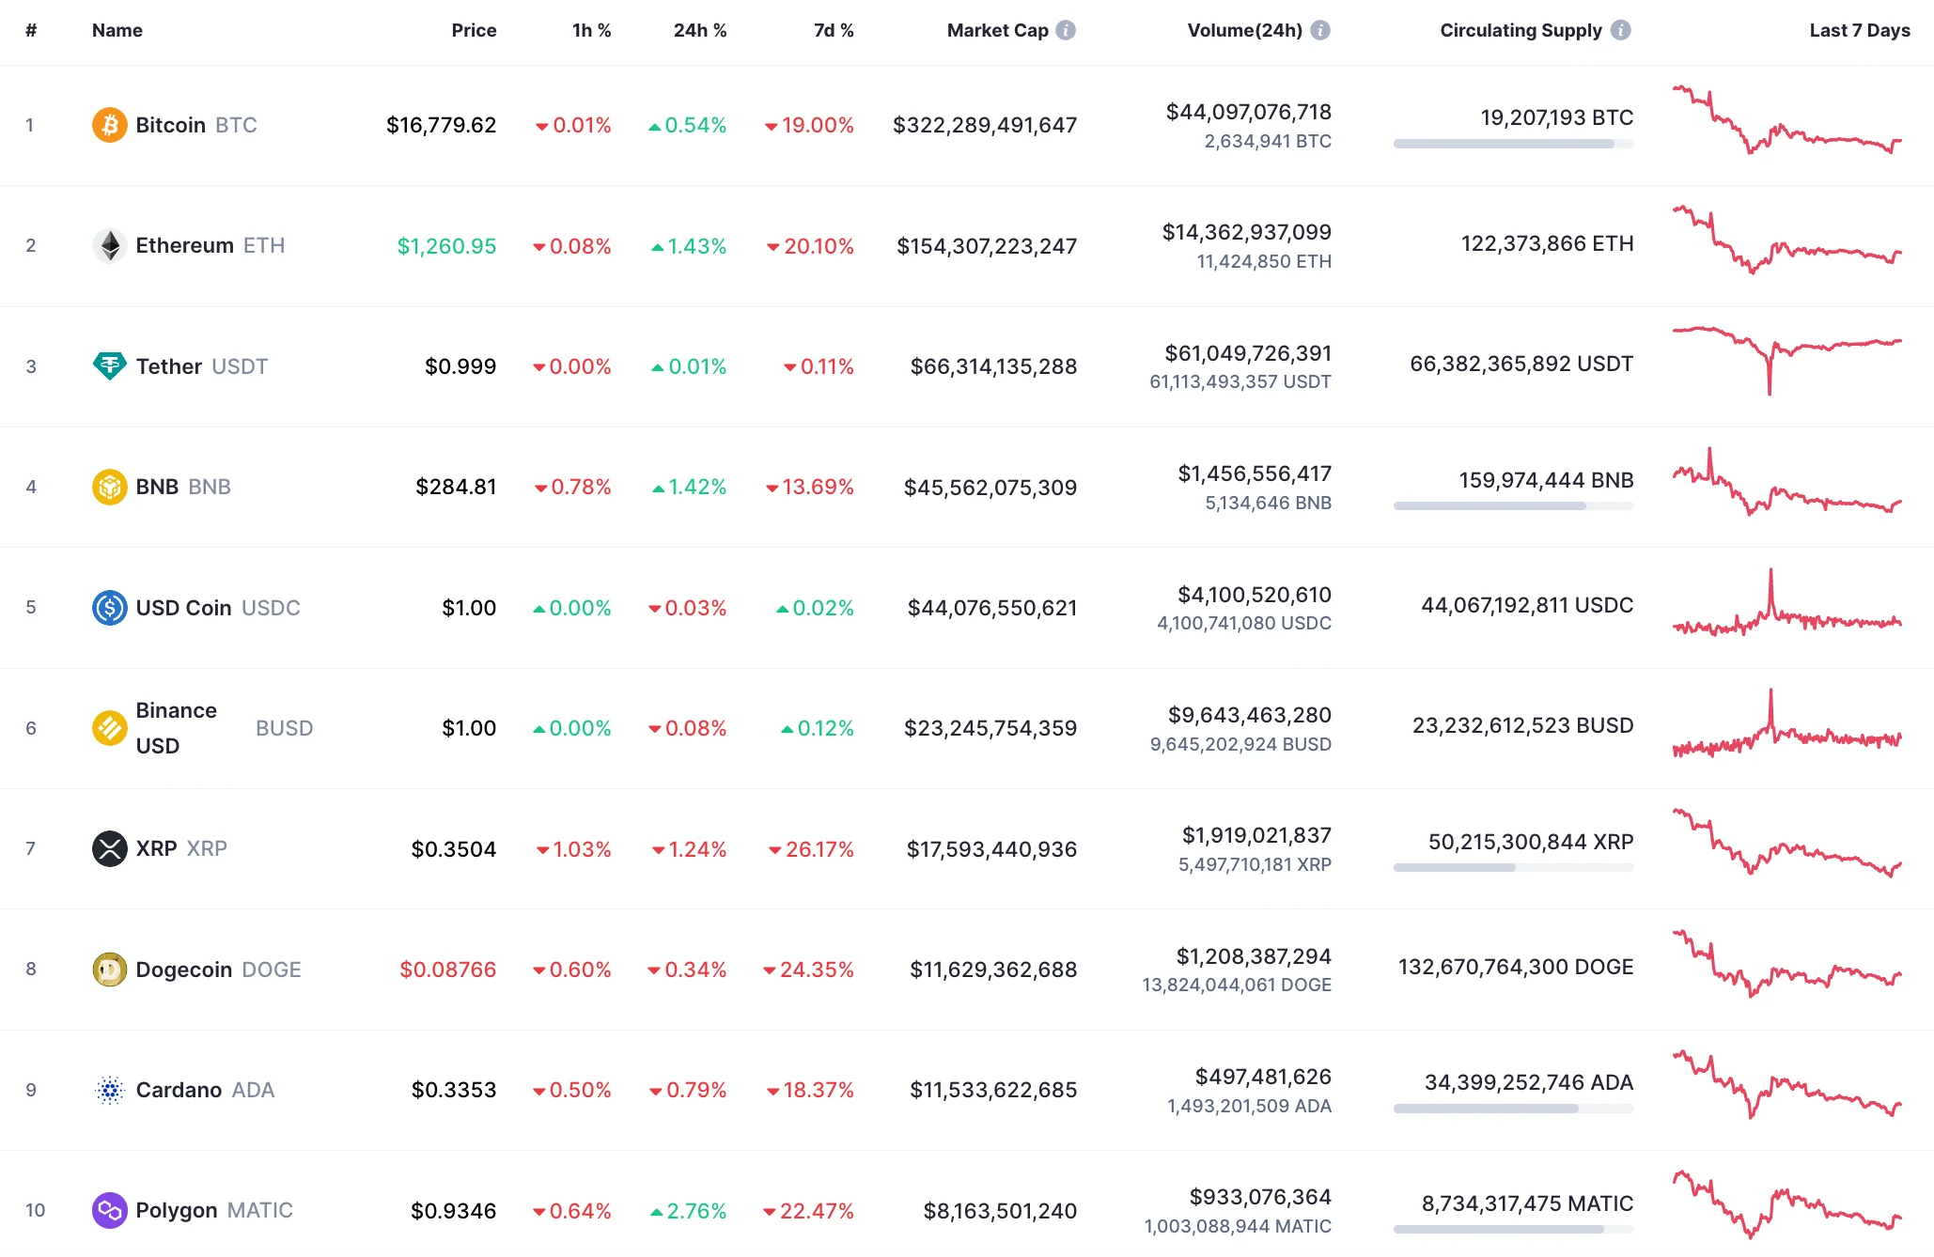
Task: Click the Dogecoin logo
Action: [110, 969]
